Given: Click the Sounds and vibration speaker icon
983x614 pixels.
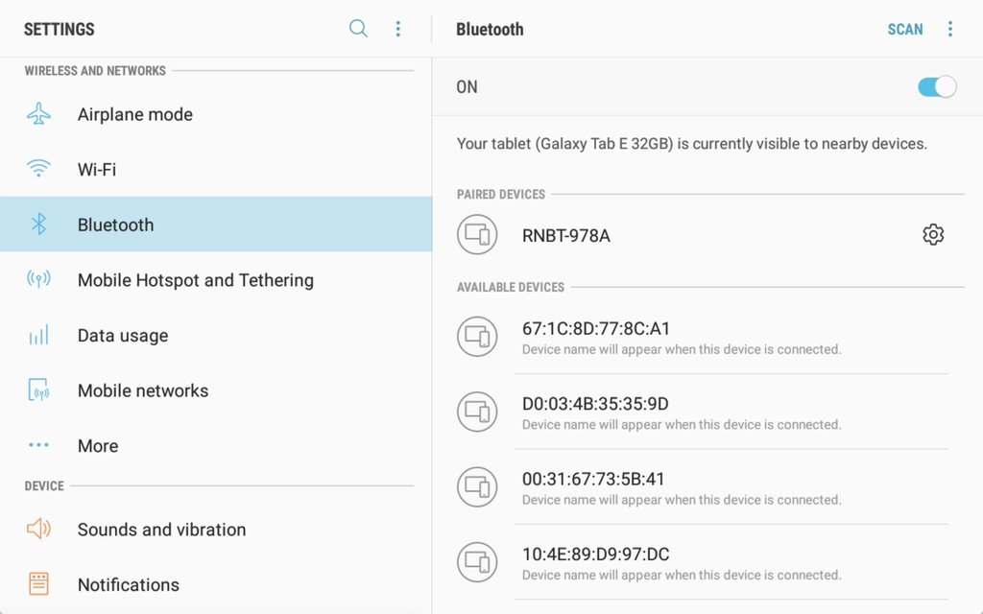Looking at the screenshot, I should click(38, 529).
